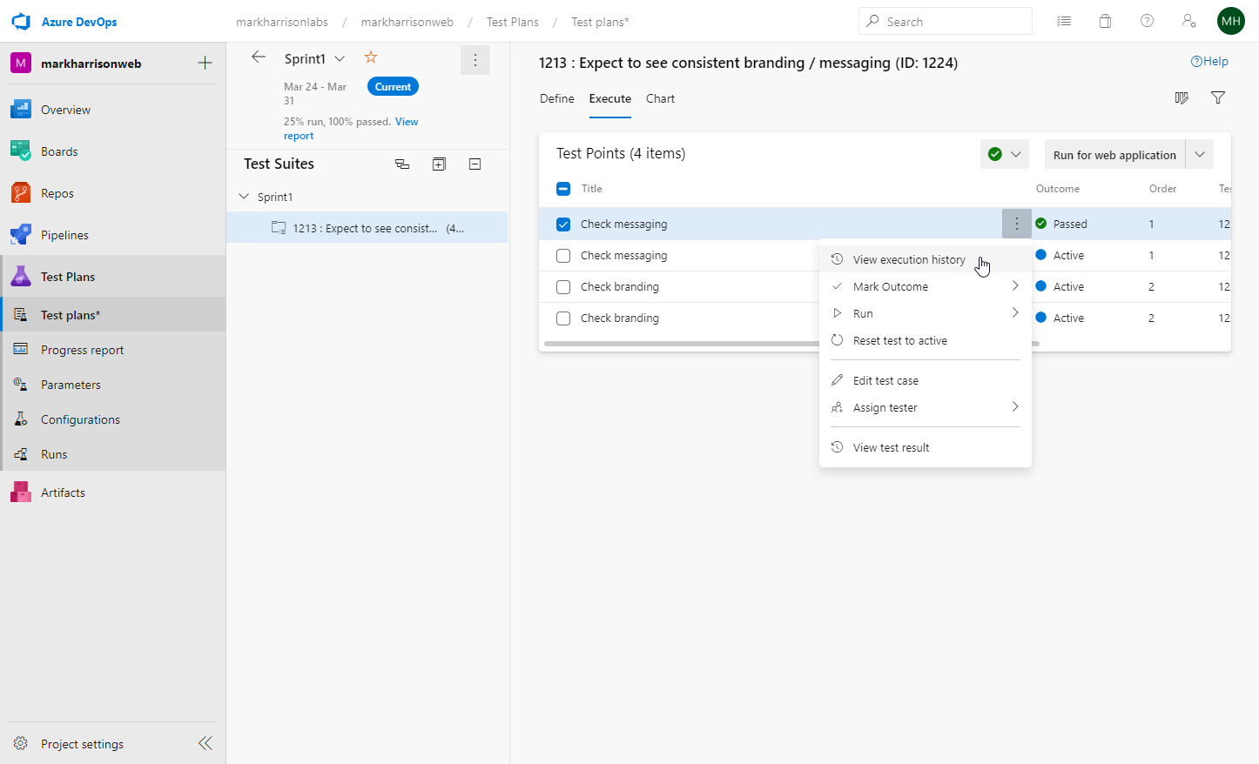Select View execution history menu item
Screen dimensions: 1259x764
909,259
